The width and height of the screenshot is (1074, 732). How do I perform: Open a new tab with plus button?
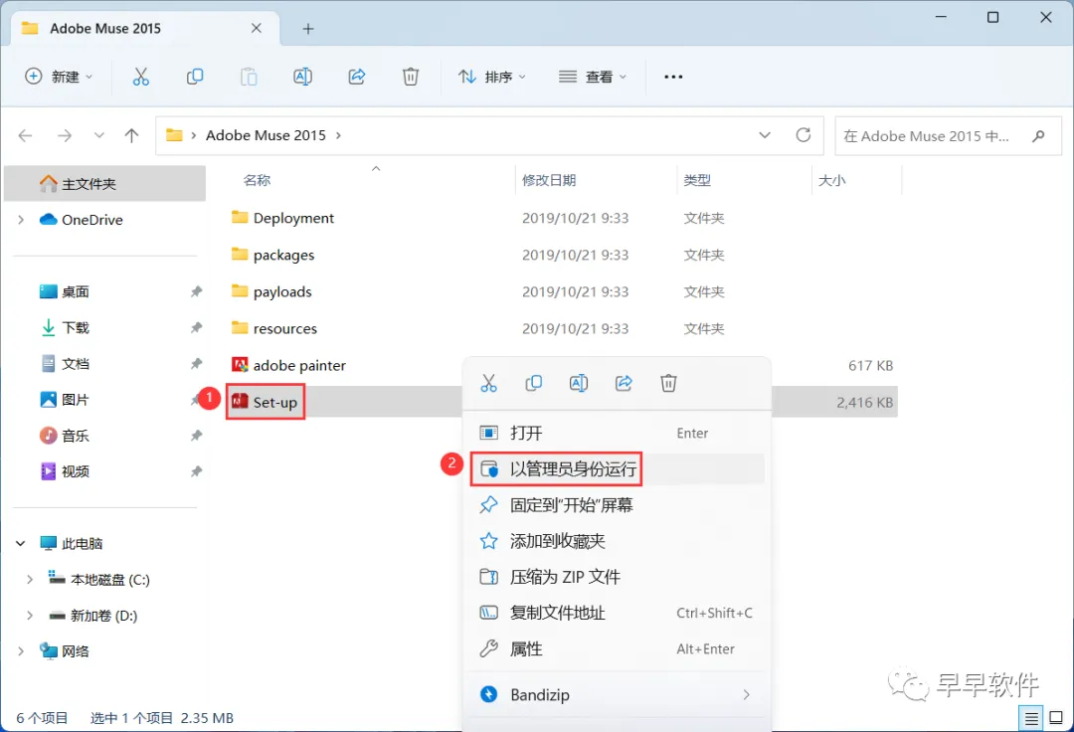[308, 29]
